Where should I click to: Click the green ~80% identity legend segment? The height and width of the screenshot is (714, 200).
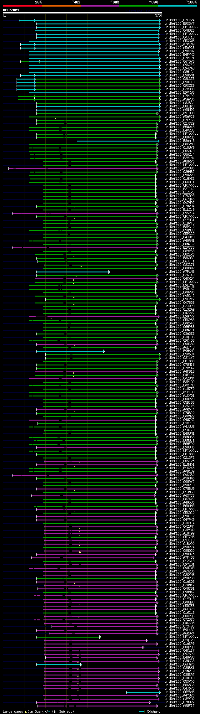138,5
